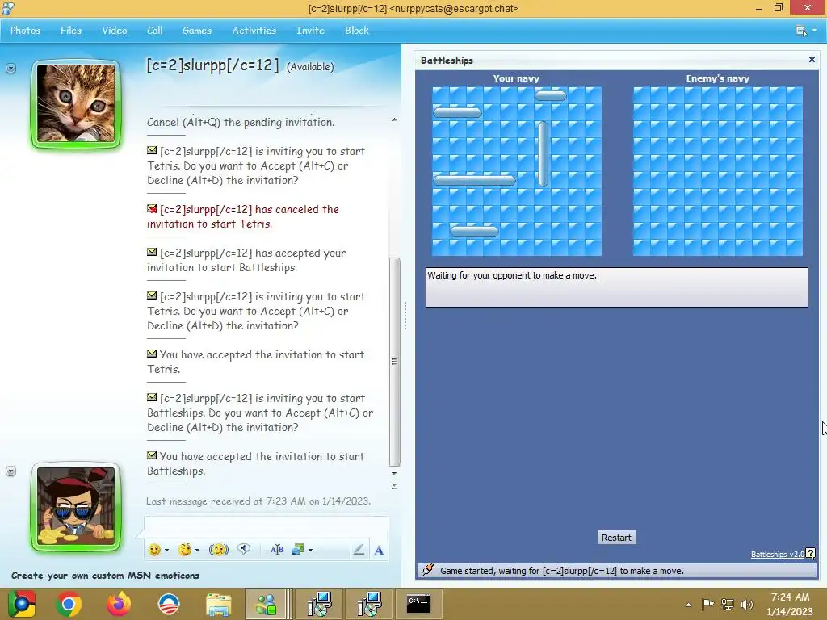Screen dimensions: 827x620
Task: Click 'has canceled the invitation to start Tetris' message
Action: [x=242, y=216]
